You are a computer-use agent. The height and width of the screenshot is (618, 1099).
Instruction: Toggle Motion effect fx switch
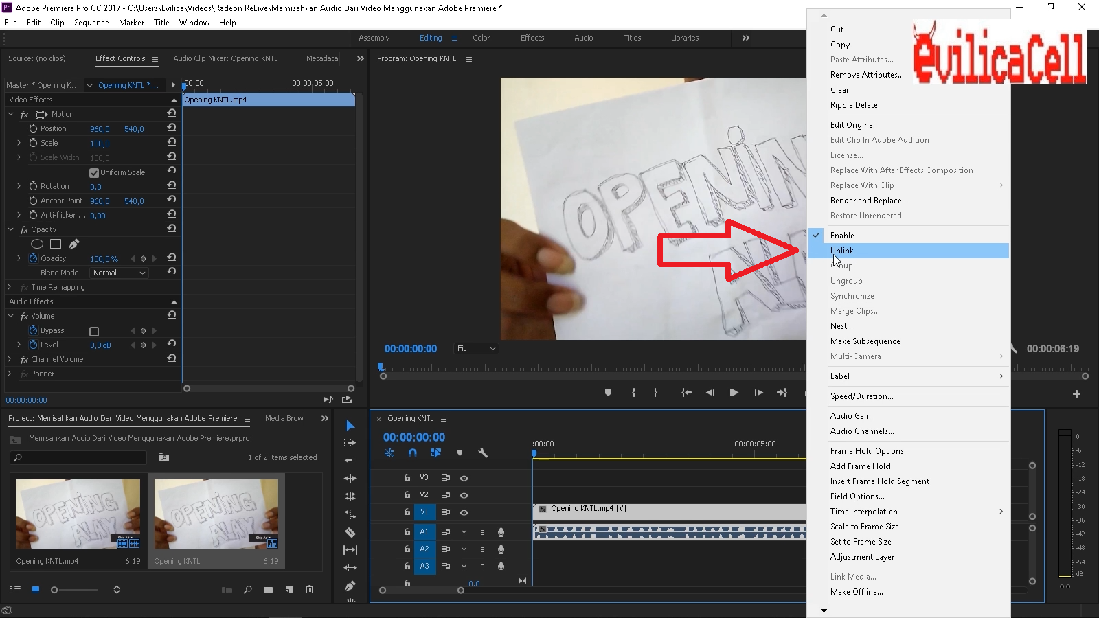click(25, 115)
